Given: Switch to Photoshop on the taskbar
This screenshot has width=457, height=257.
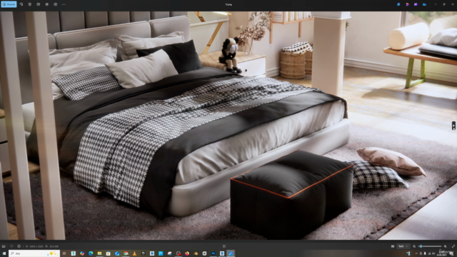Looking at the screenshot, I should [x=214, y=253].
